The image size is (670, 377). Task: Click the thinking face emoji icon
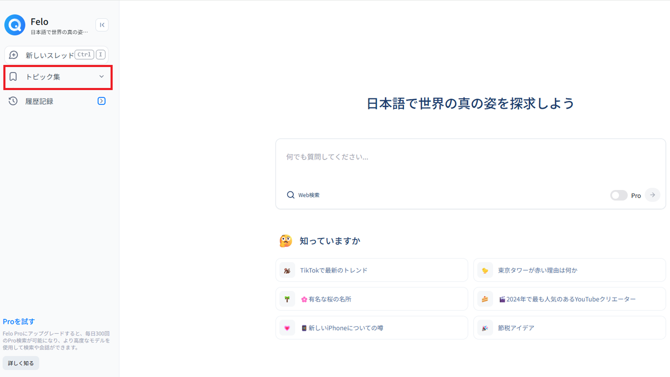[x=286, y=241]
